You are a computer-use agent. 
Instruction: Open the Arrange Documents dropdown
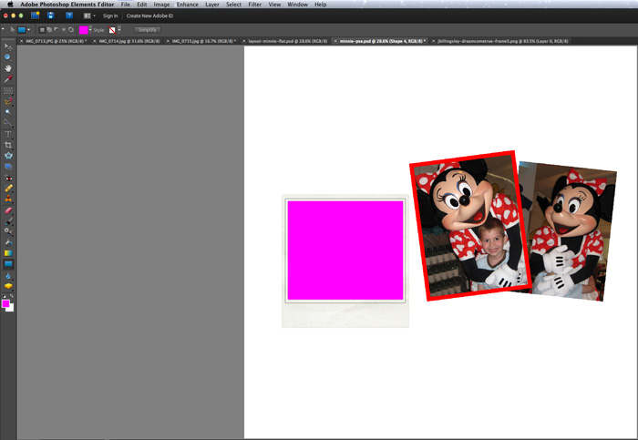click(x=89, y=15)
